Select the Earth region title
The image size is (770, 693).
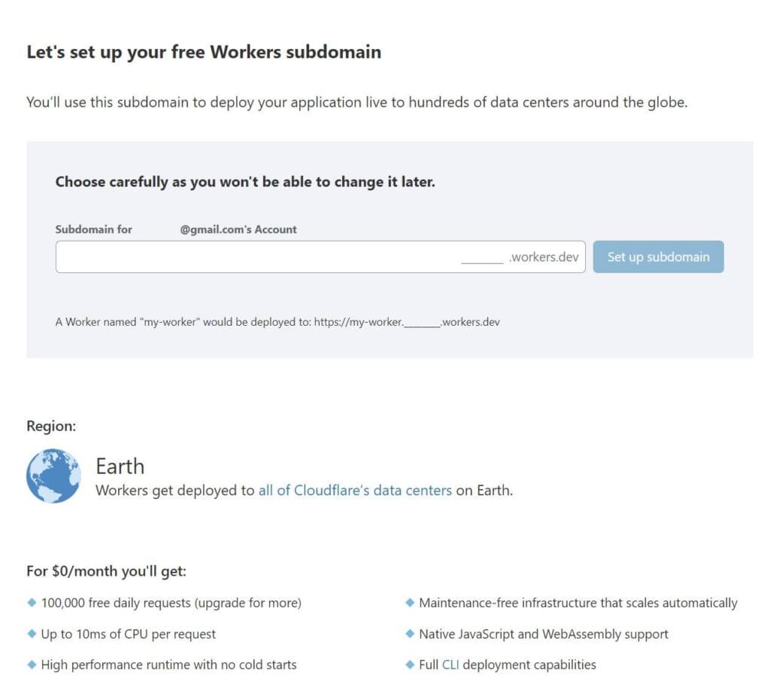[120, 466]
